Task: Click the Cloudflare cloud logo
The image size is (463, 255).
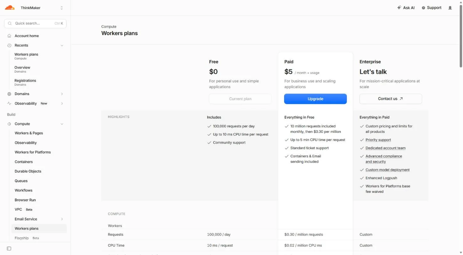Action: point(10,8)
